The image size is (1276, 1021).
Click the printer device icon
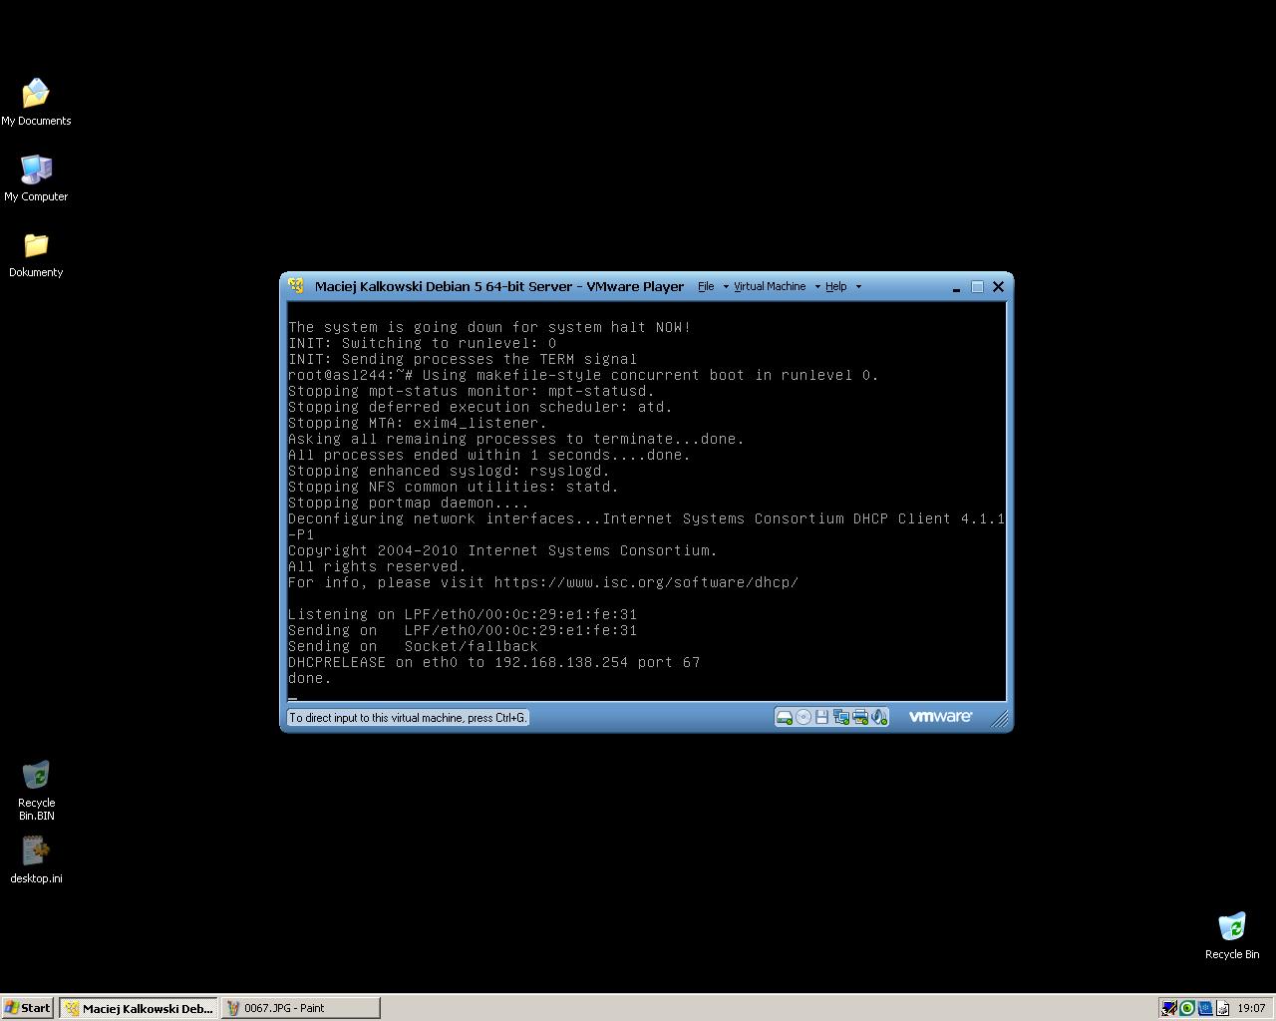[860, 717]
